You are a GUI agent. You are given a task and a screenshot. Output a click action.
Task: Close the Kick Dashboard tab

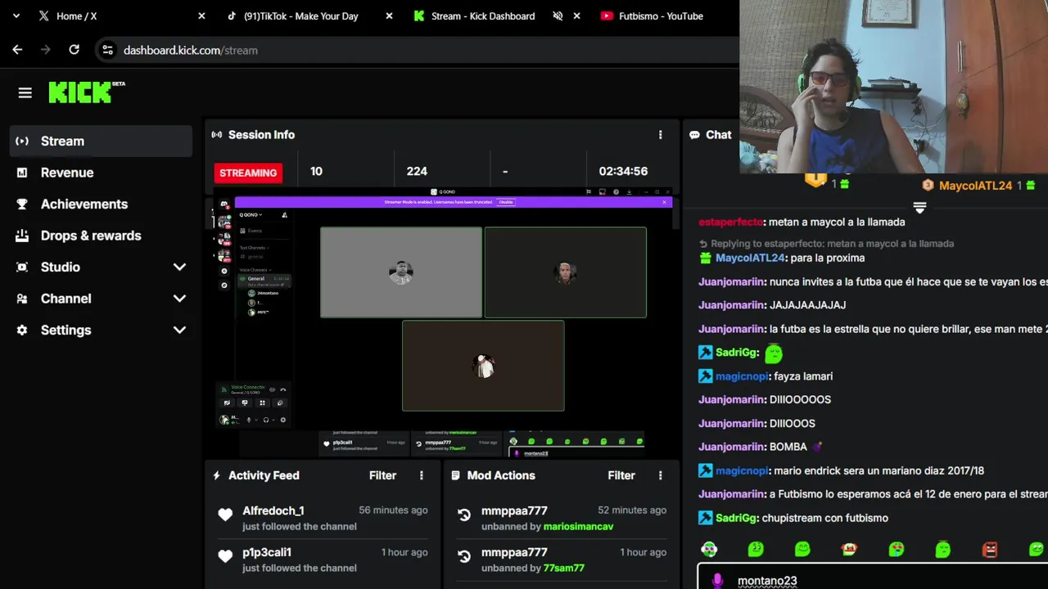(576, 16)
